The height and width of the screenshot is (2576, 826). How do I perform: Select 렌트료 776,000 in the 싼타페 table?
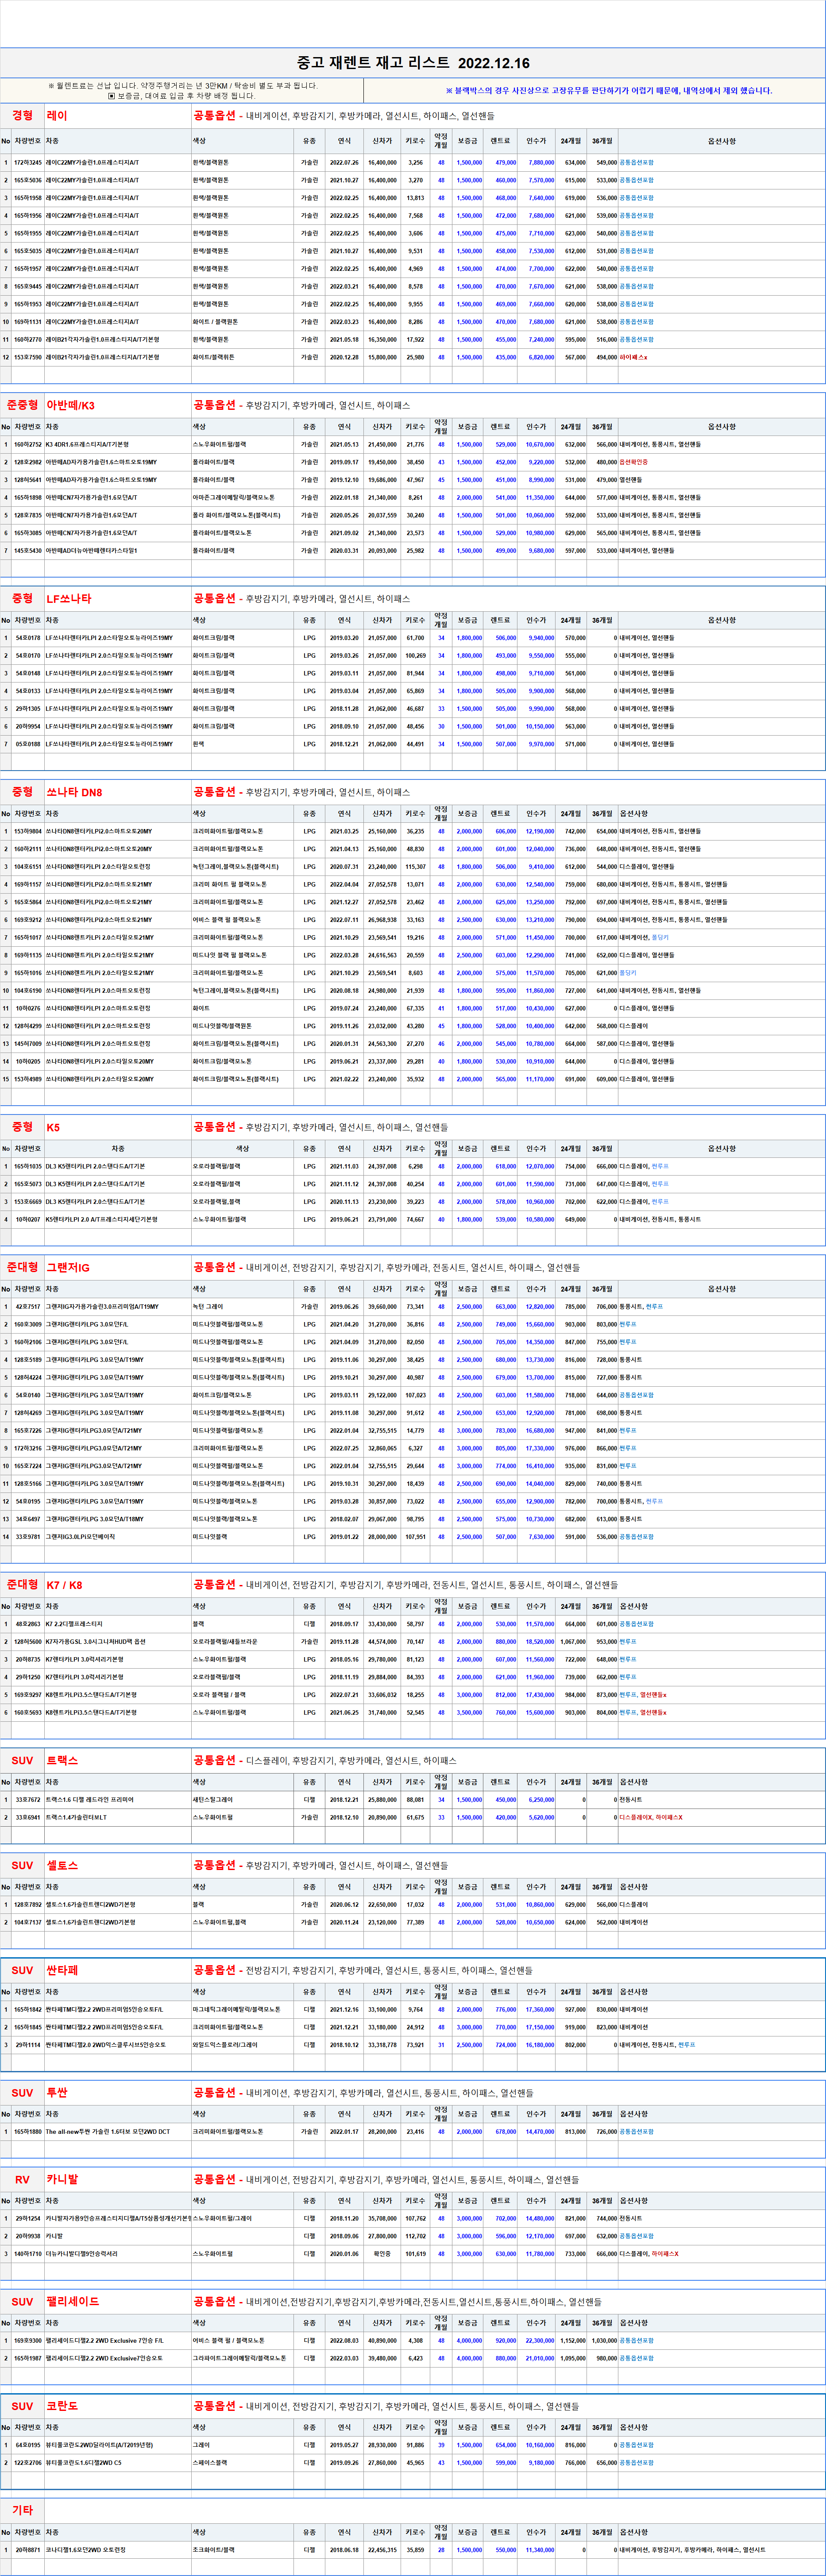point(506,2010)
